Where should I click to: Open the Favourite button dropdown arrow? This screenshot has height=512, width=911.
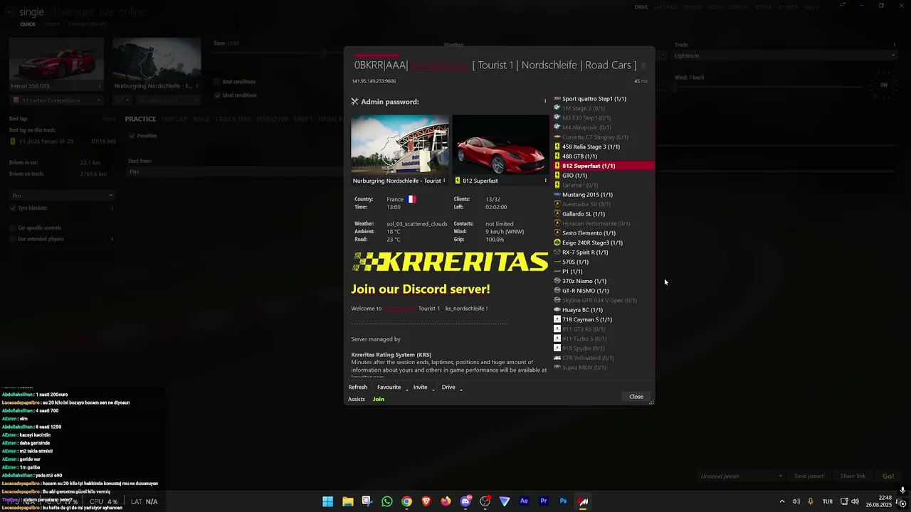coord(407,388)
